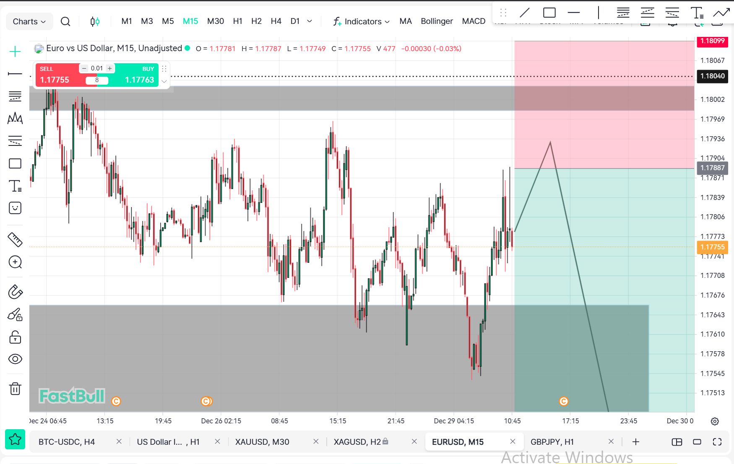Toggle the lock drawings icon

[x=15, y=337]
